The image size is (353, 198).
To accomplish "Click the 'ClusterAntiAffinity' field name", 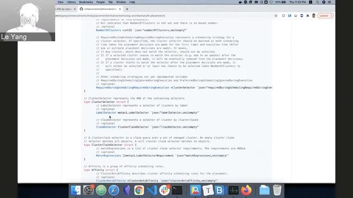I will point(111,181).
